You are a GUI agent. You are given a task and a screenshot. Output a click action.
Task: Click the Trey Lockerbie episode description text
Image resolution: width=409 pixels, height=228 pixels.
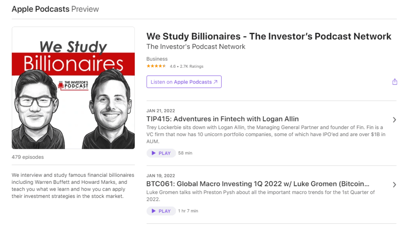click(x=266, y=134)
